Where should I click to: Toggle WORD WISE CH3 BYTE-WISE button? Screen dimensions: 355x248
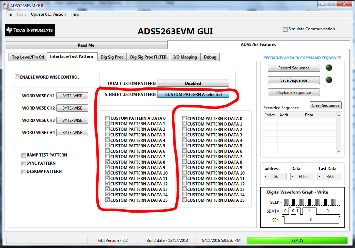click(72, 120)
